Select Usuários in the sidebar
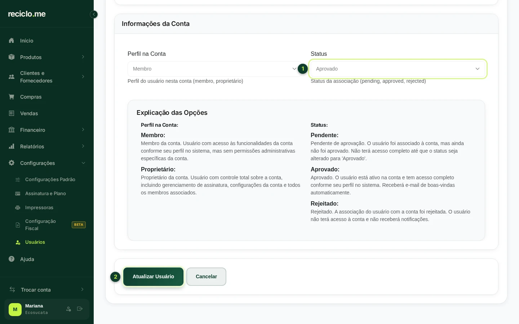 coord(35,242)
